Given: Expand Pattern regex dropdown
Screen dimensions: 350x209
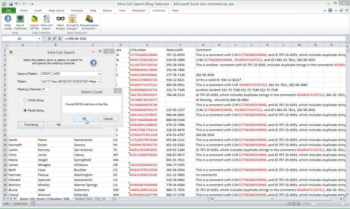Looking at the screenshot, I should point(99,82).
